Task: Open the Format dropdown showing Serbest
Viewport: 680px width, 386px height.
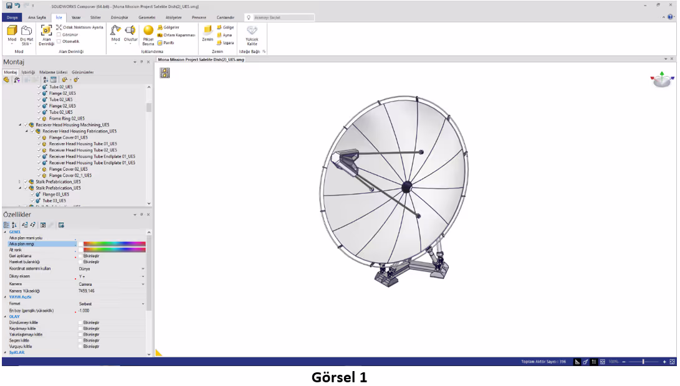Action: (143, 304)
